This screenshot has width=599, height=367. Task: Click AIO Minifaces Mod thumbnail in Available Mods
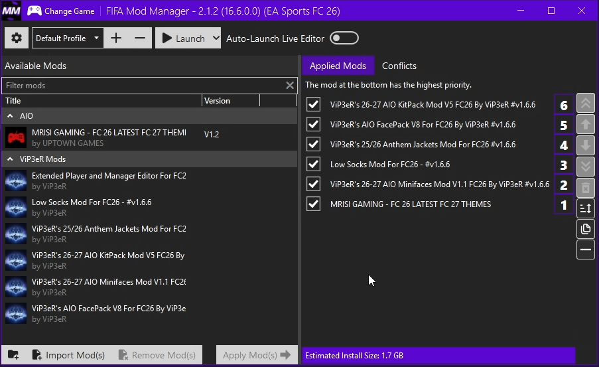(16, 286)
